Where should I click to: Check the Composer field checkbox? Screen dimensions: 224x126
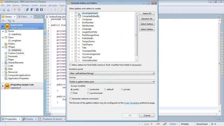(x=76, y=20)
